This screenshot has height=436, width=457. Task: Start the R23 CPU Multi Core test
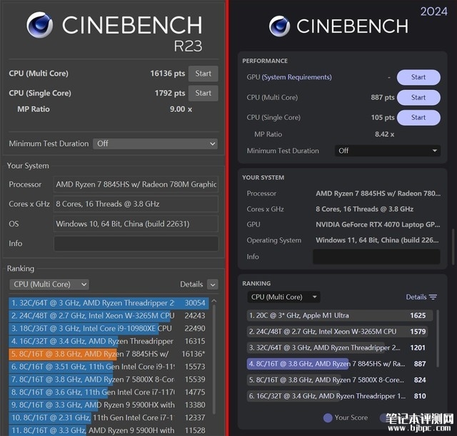(x=203, y=74)
